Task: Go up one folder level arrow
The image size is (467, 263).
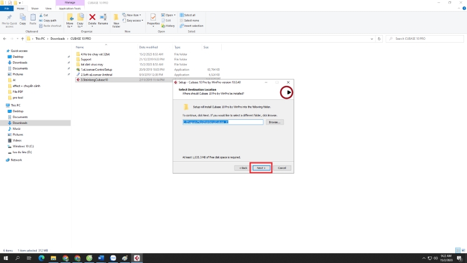Action: click(x=22, y=39)
